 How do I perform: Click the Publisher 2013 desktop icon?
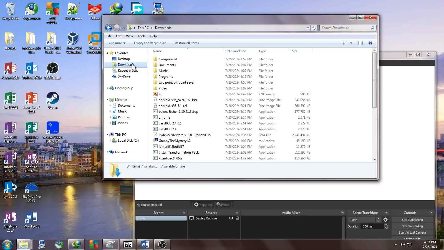[32, 132]
